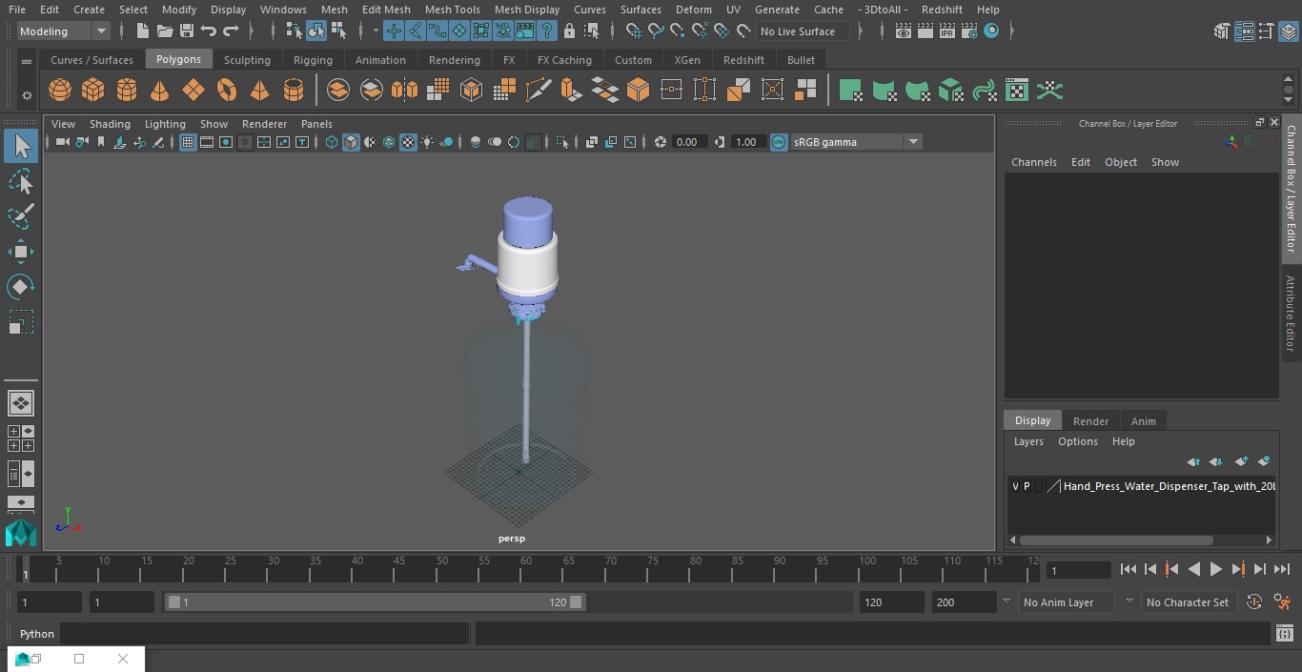Toggle layer visibility V box
1302x672 pixels.
1015,486
